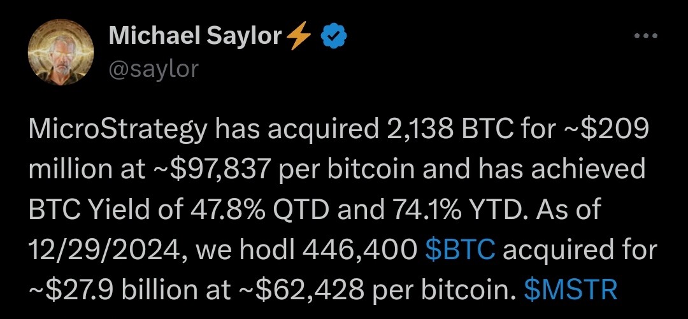Open the $BTC cashtag link
This screenshot has height=319, width=688.
[x=461, y=250]
